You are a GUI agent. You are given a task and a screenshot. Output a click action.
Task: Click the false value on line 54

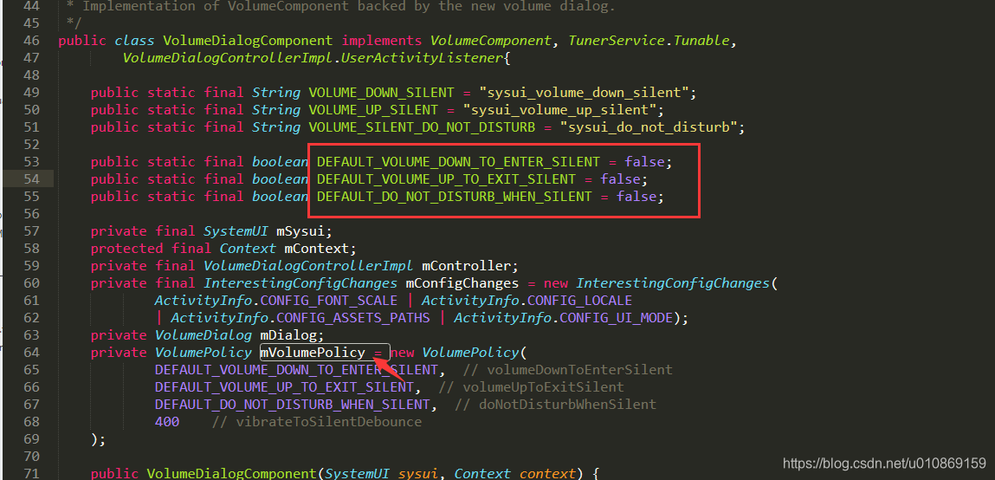[x=620, y=179]
